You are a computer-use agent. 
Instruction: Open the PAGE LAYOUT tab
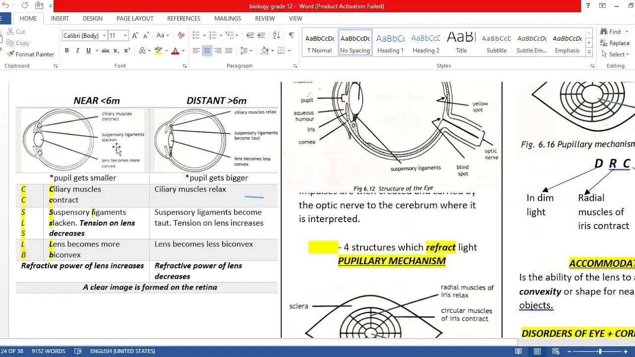(x=135, y=18)
